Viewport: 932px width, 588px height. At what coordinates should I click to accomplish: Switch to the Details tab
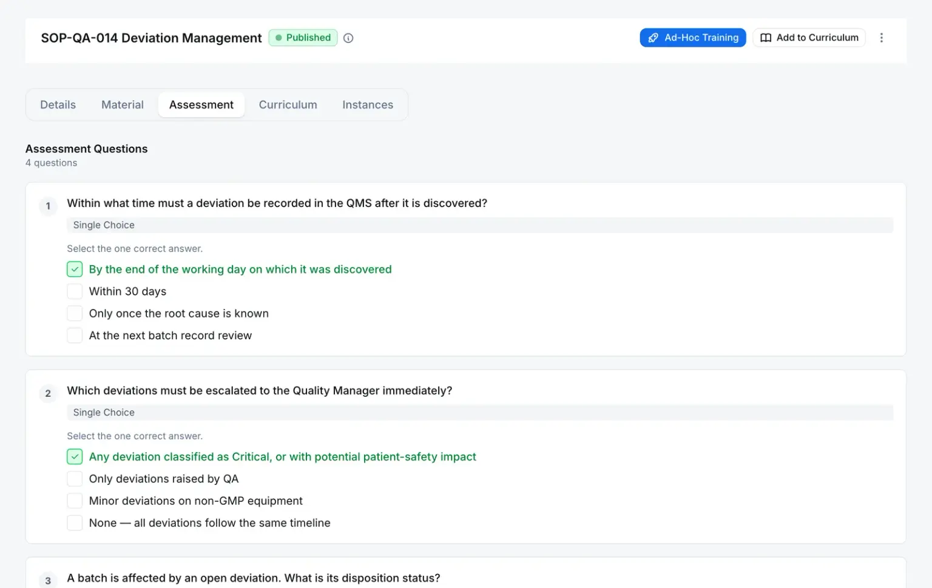click(x=58, y=105)
